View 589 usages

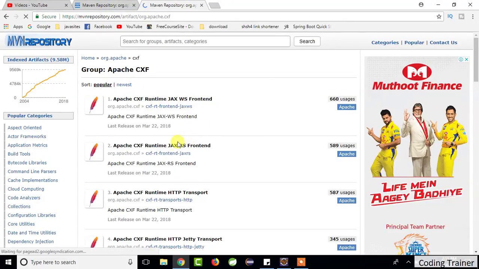[342, 145]
